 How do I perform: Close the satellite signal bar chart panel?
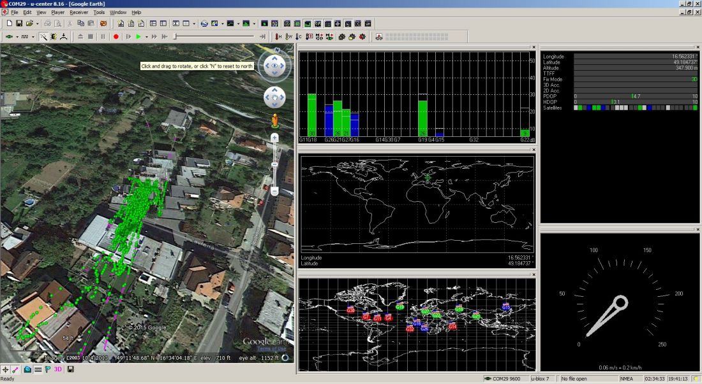tap(534, 47)
